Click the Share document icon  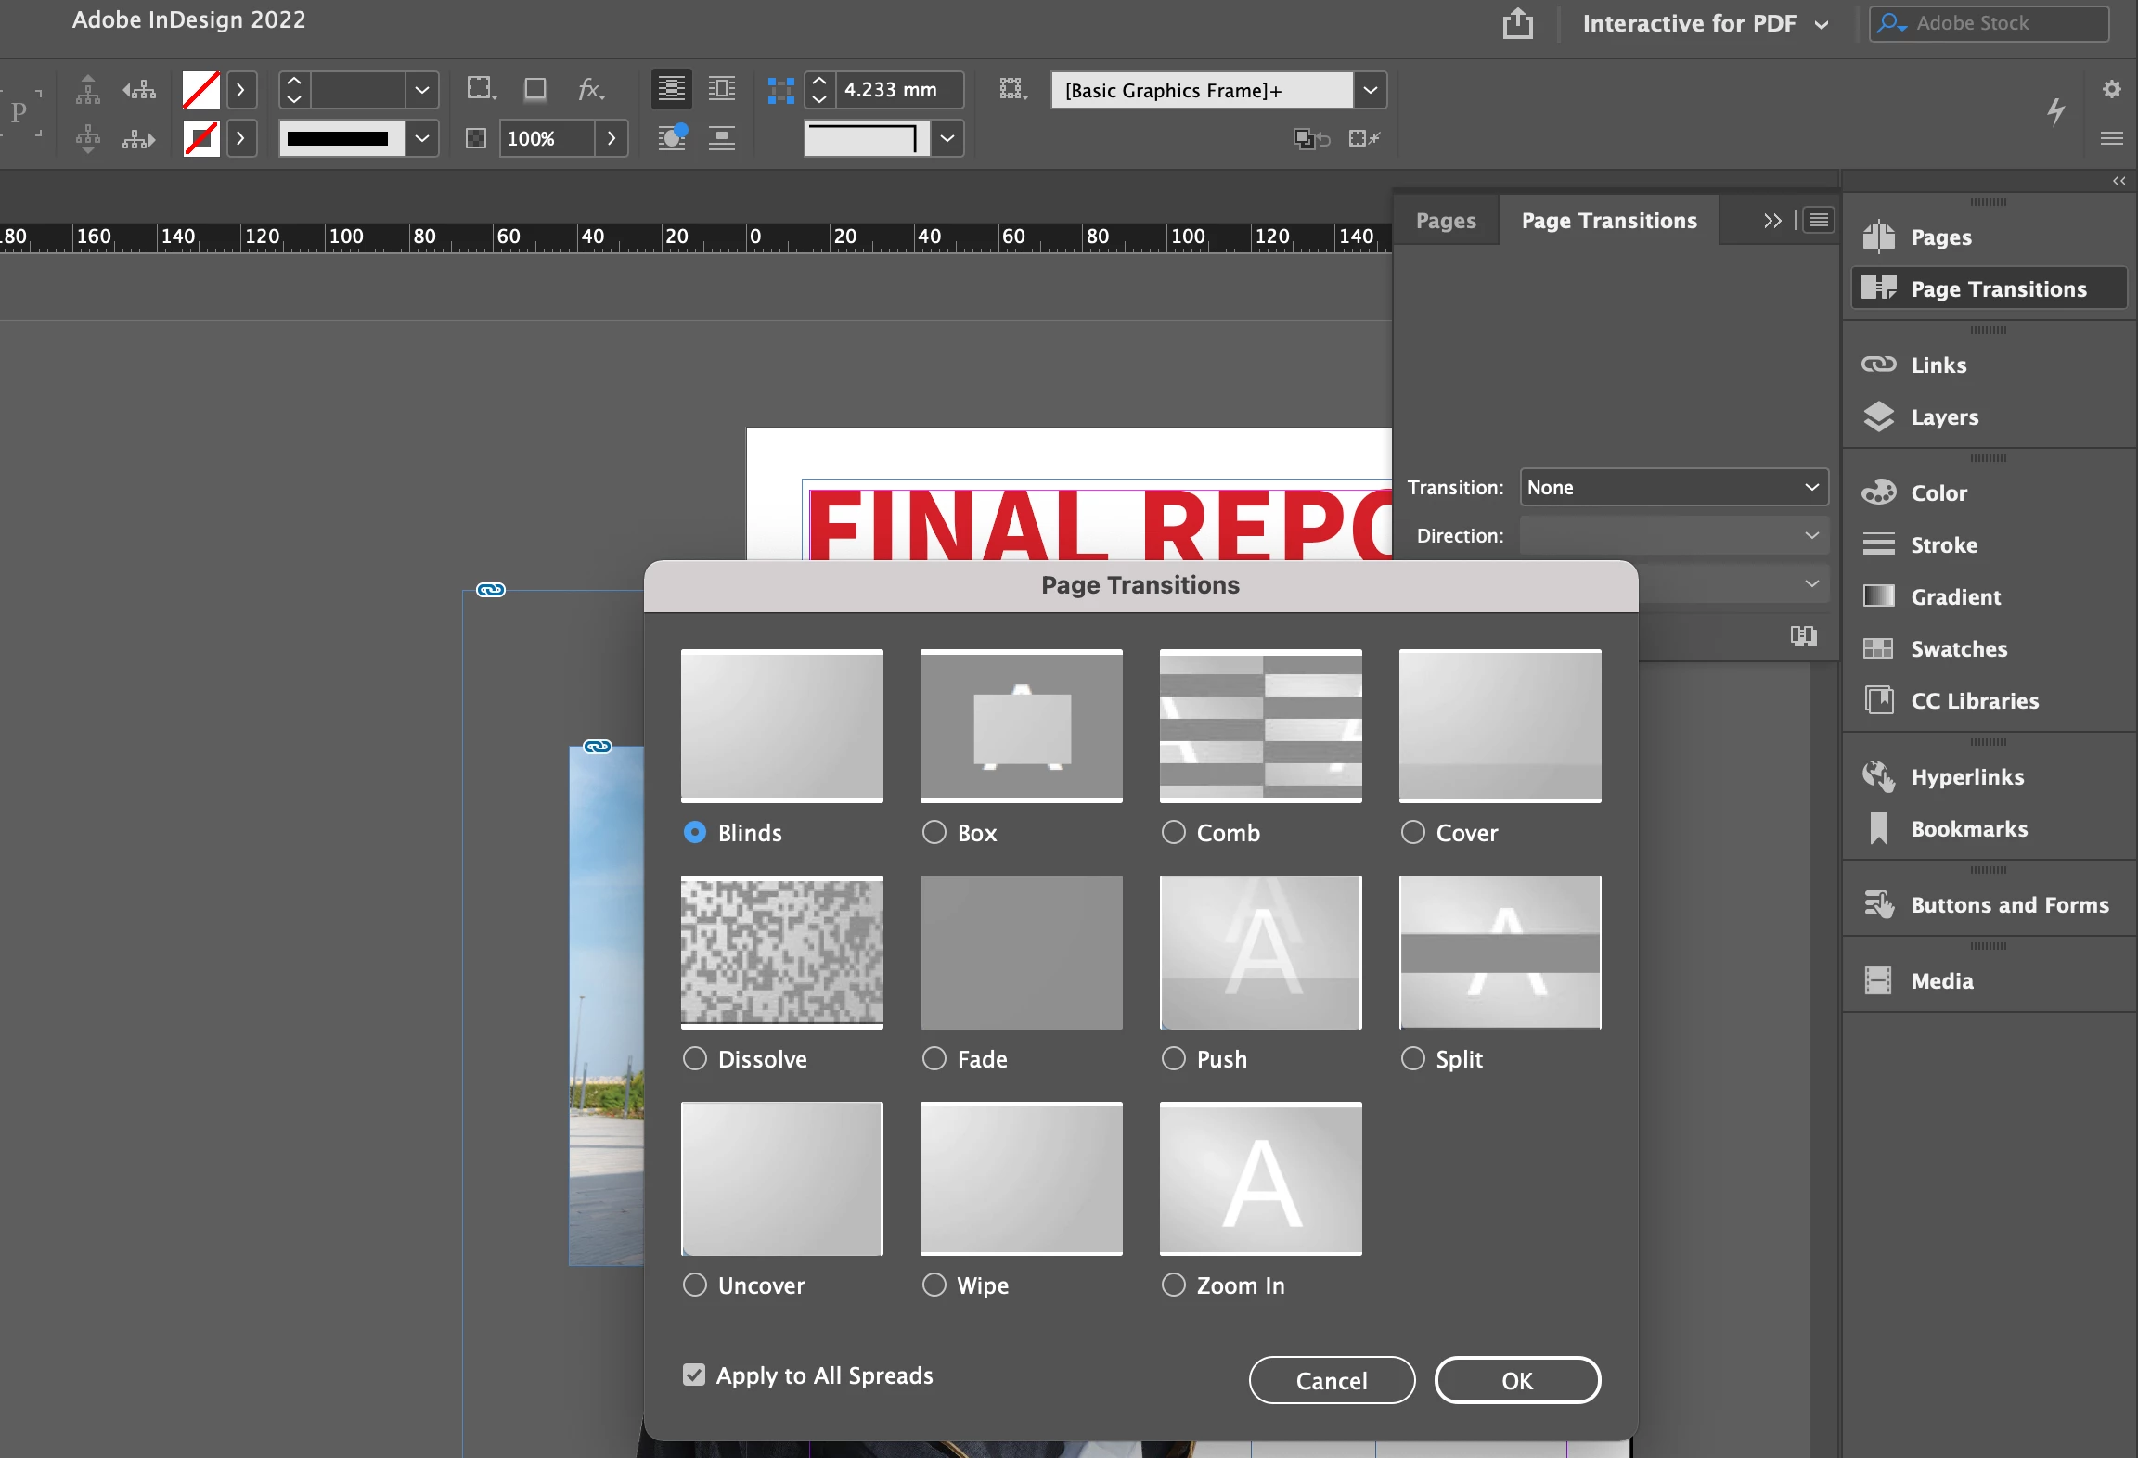pos(1517,23)
